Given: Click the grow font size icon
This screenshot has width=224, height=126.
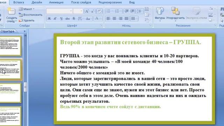Looking at the screenshot, I should click(x=87, y=11).
